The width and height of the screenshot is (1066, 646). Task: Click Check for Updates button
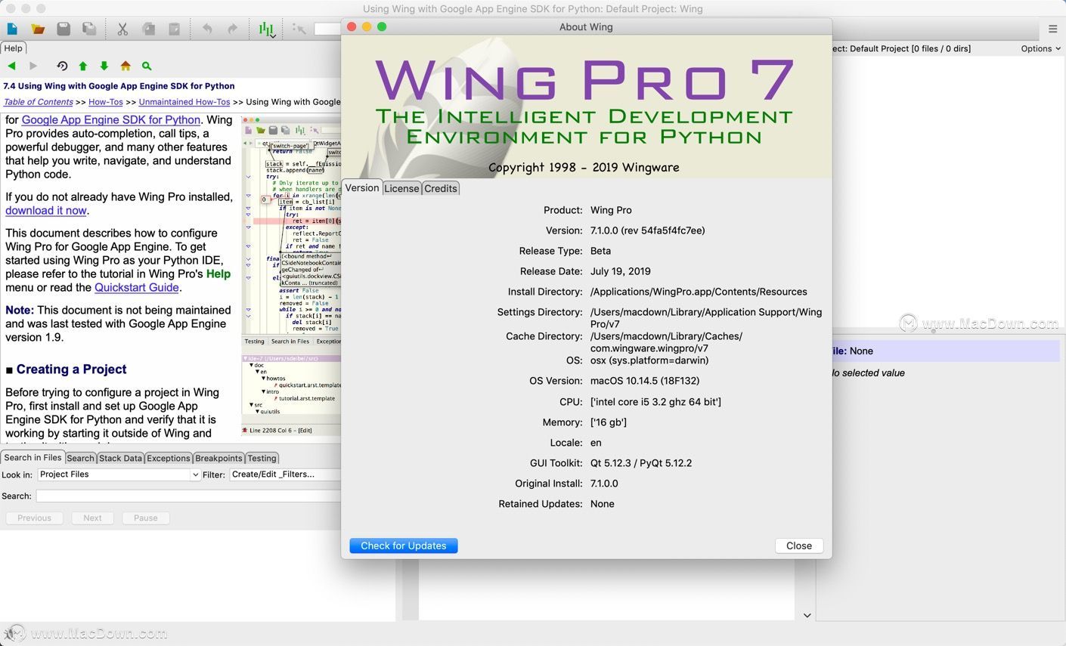pyautogui.click(x=404, y=546)
